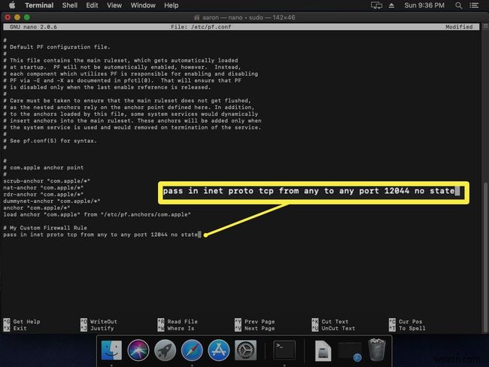Open Safari compass icon in Dock
Viewport: 489px width, 367px height.
click(192, 350)
